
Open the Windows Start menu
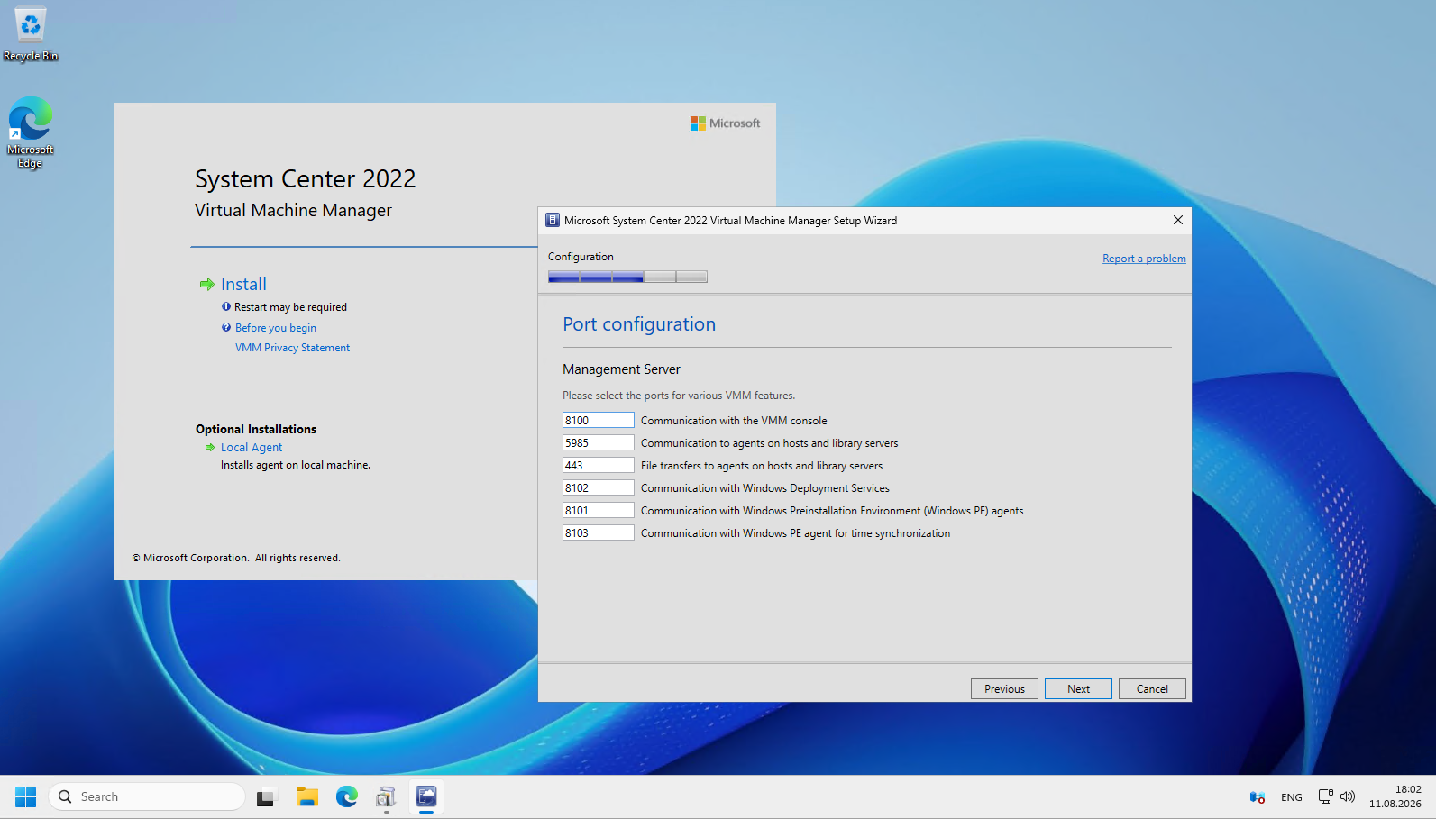(x=25, y=796)
